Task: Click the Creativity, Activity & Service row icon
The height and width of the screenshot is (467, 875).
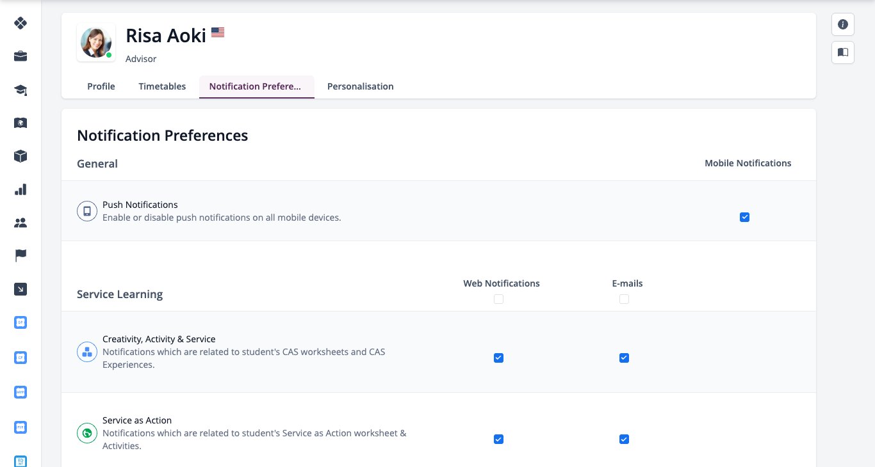Action: 87,352
